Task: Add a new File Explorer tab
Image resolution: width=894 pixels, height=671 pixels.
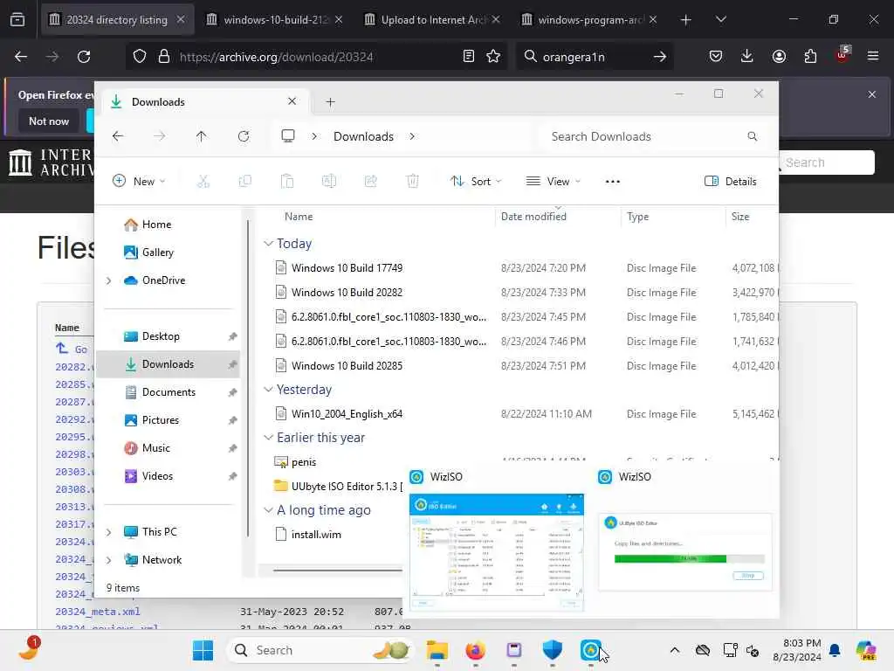Action: [x=330, y=102]
